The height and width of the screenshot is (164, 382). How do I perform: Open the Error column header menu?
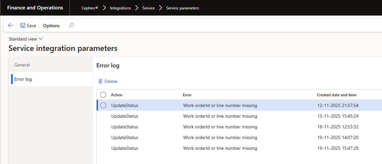click(x=187, y=95)
